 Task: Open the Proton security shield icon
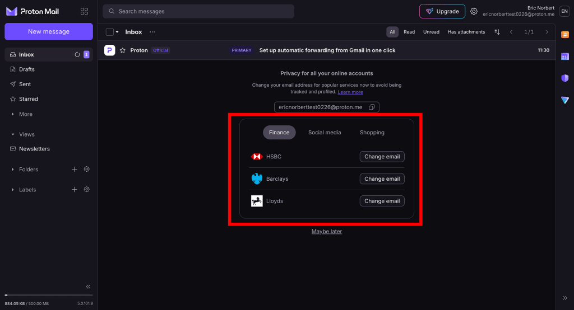[565, 78]
